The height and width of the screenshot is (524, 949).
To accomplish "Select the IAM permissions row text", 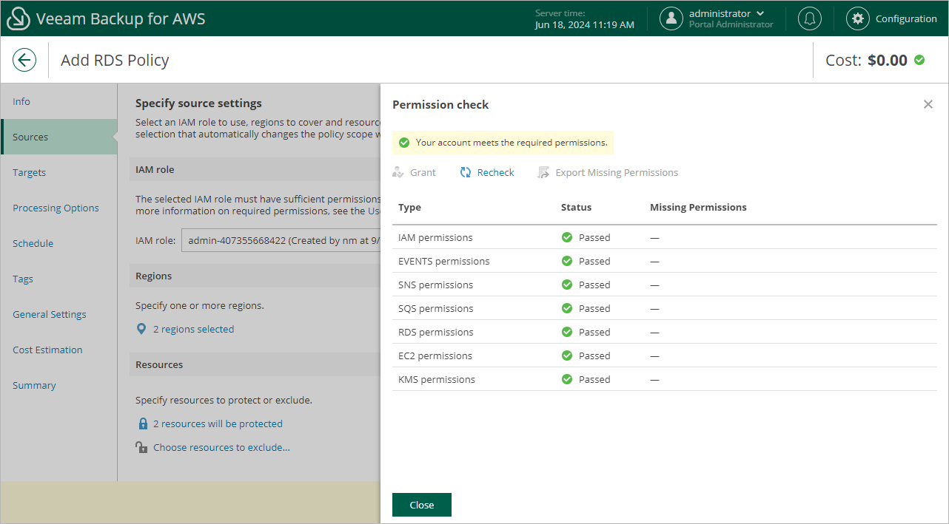I will click(x=435, y=237).
